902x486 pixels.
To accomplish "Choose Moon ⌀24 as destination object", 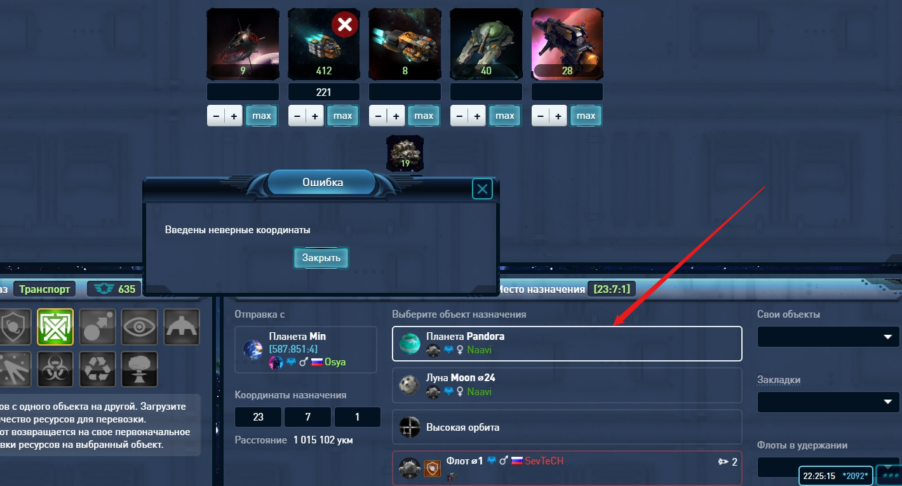I will pos(567,385).
